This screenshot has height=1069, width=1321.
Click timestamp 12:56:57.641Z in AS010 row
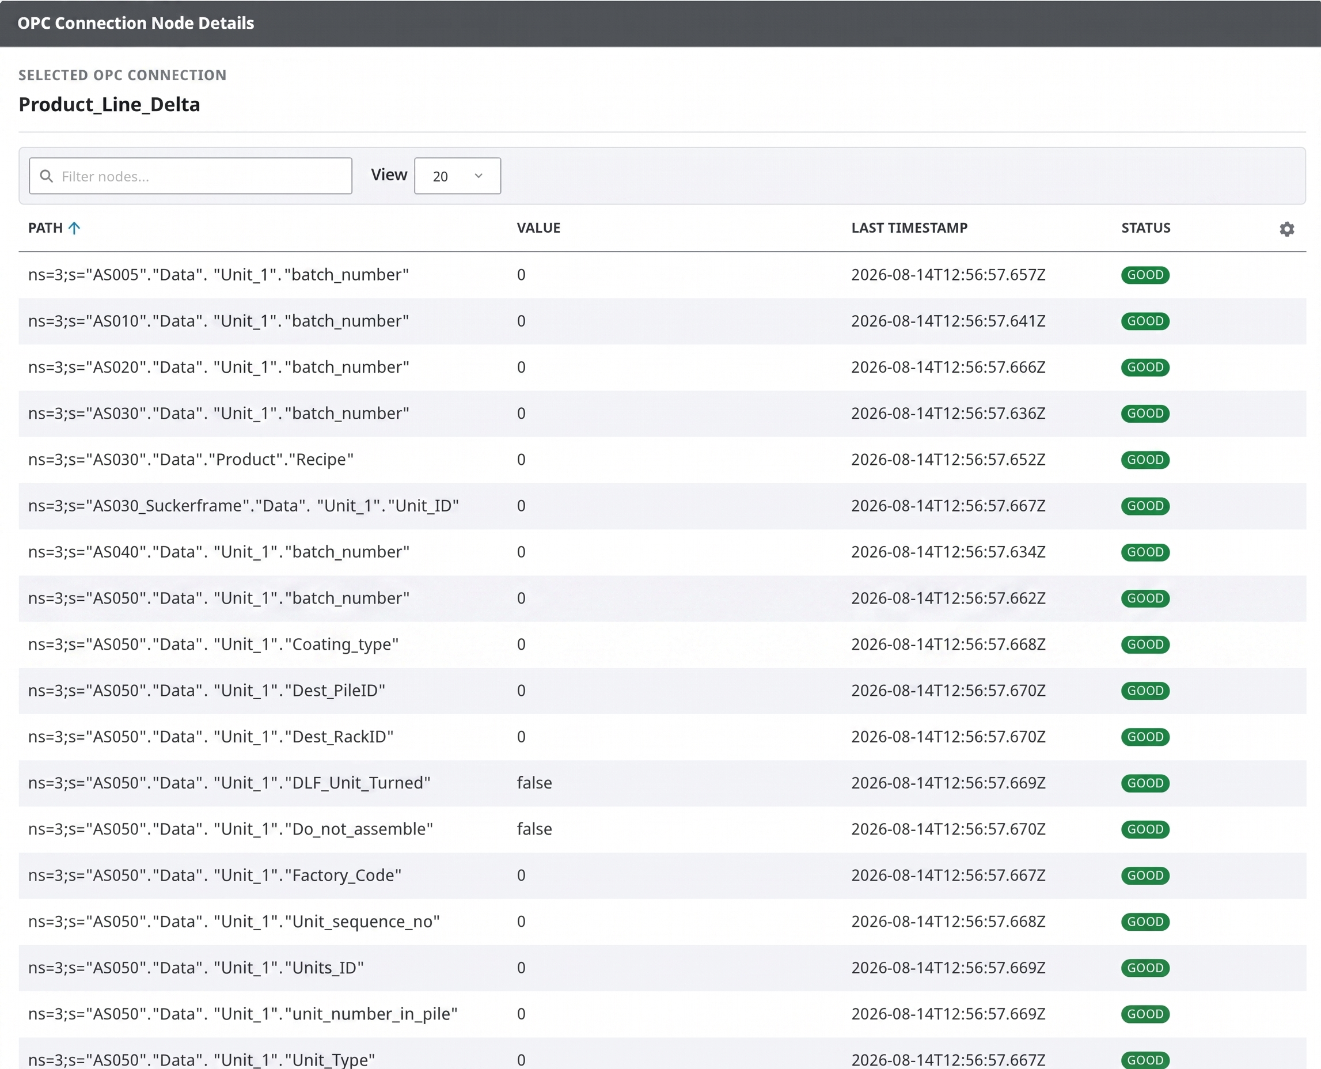click(948, 321)
